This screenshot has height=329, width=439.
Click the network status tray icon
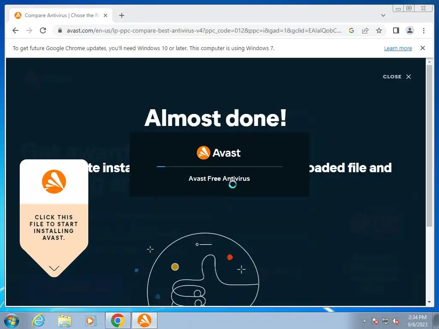385,321
